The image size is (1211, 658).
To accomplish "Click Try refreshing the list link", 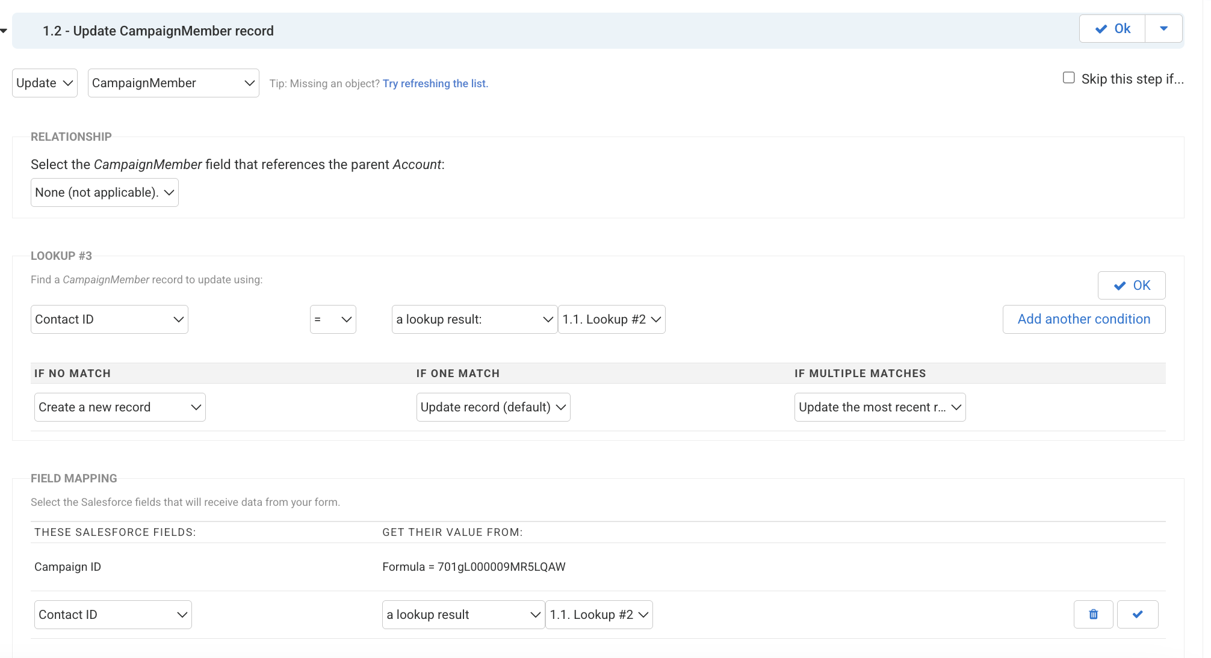I will [x=435, y=84].
